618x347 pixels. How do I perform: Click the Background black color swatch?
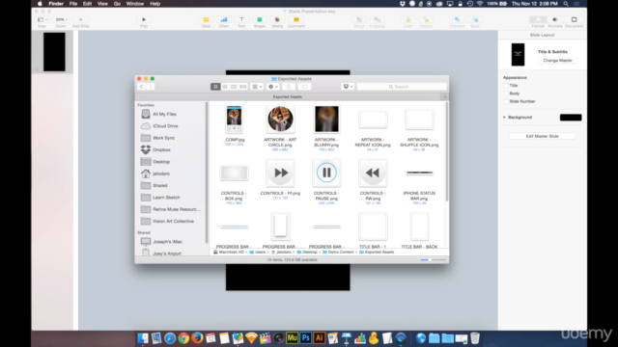point(571,118)
